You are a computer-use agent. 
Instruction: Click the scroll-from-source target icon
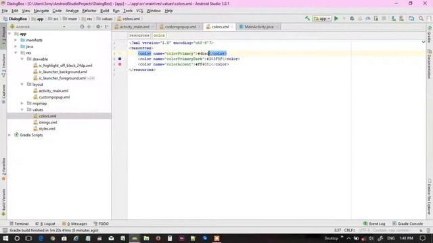click(82, 27)
